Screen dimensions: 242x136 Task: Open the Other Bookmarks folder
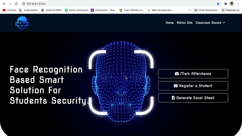pos(206,10)
